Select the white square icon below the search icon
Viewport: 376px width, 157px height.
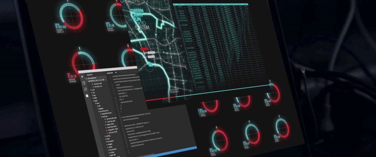point(87,96)
